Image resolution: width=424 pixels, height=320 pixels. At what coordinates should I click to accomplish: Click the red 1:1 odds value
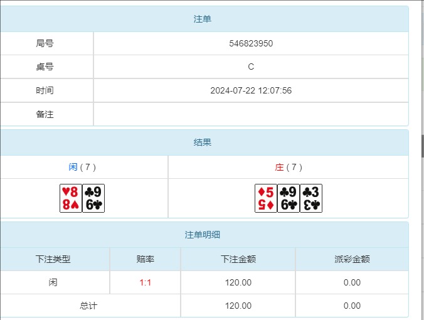click(145, 282)
